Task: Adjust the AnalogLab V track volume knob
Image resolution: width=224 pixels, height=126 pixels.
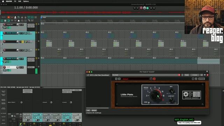Action: (x=17, y=24)
